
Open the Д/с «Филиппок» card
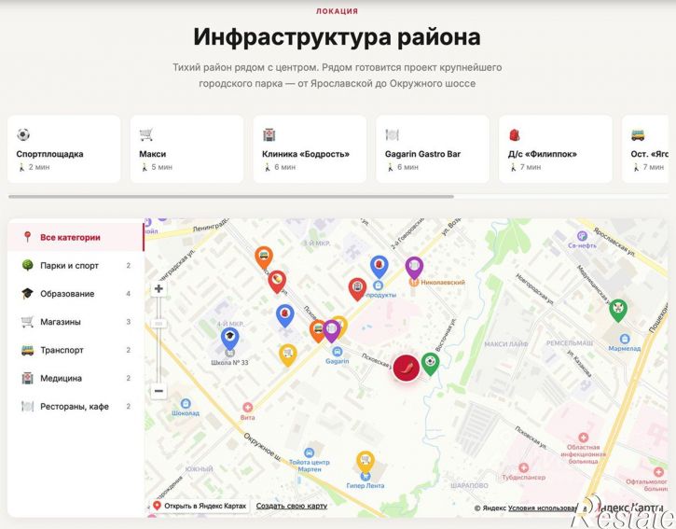tap(556, 149)
